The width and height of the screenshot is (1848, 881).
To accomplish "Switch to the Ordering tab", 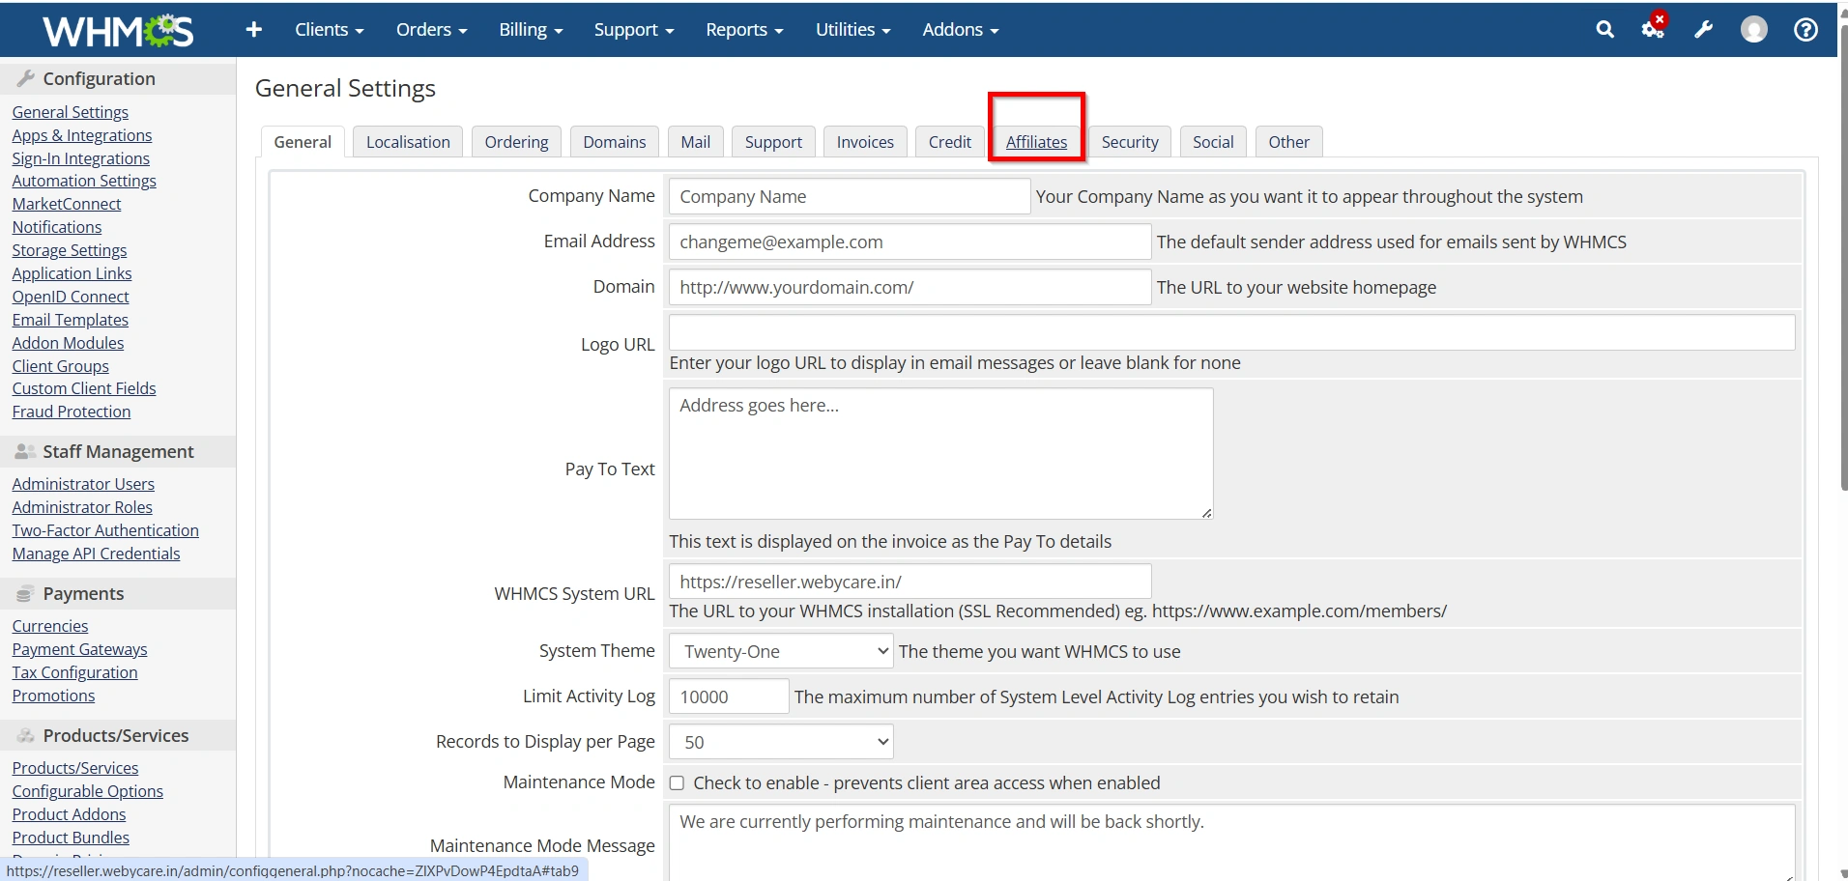I will (516, 142).
